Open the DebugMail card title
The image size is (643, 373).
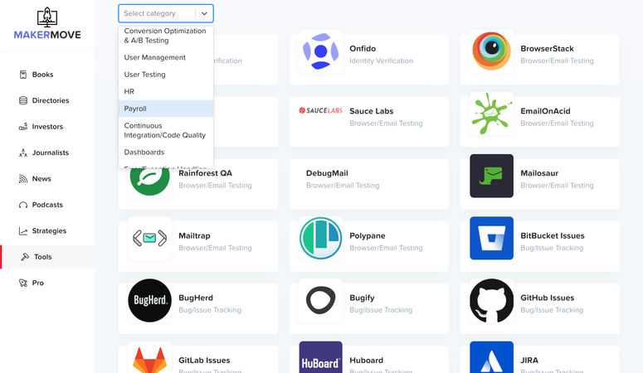tap(327, 173)
